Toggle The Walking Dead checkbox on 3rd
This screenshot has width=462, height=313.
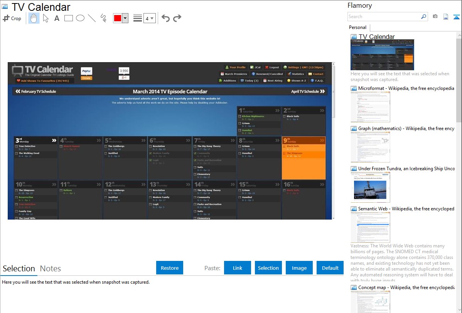[17, 153]
